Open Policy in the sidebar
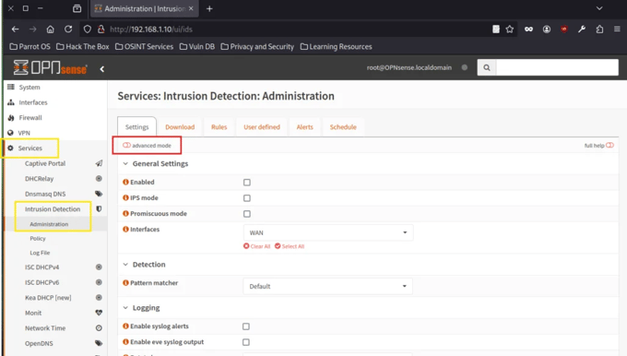 coord(38,238)
